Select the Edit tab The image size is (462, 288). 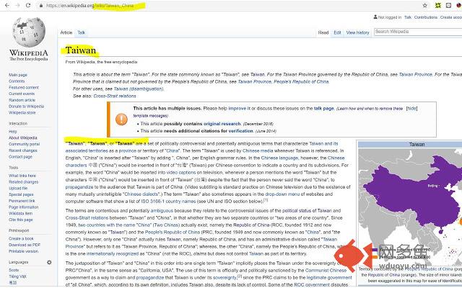(x=337, y=32)
